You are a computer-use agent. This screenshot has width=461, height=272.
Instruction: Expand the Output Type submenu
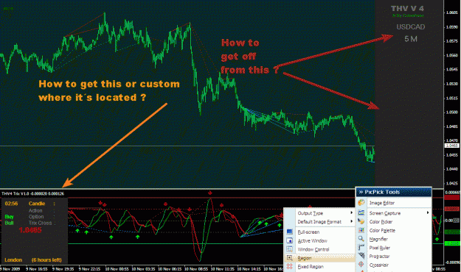tap(311, 213)
